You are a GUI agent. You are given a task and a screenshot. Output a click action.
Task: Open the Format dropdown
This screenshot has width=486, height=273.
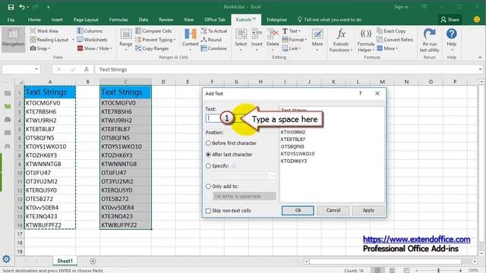[295, 39]
